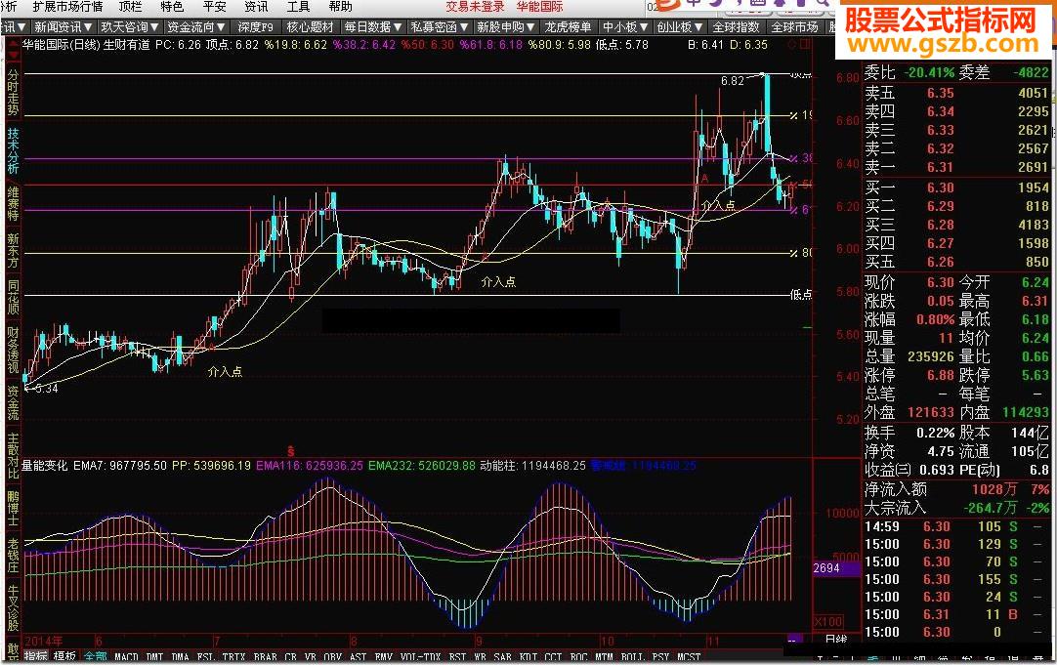Switch to the 技术分析 sidebar tab
Image resolution: width=1057 pixels, height=665 pixels.
pyautogui.click(x=13, y=150)
